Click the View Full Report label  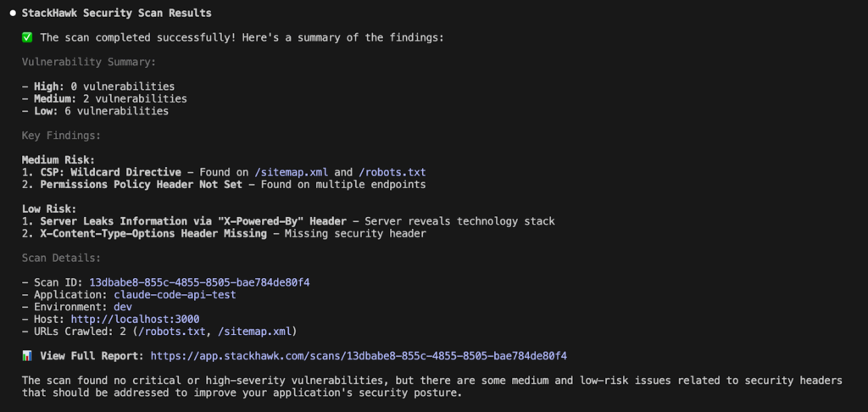tap(92, 356)
